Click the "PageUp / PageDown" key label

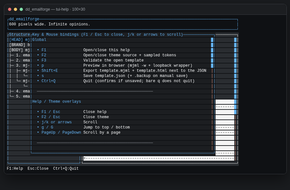61,133
